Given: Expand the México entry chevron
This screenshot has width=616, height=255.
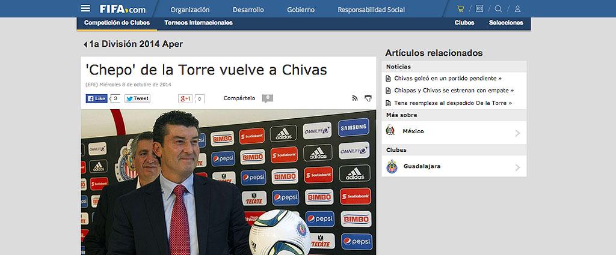Looking at the screenshot, I should [x=517, y=133].
